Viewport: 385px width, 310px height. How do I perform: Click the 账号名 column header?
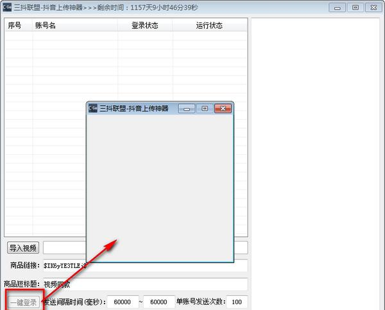pos(75,25)
